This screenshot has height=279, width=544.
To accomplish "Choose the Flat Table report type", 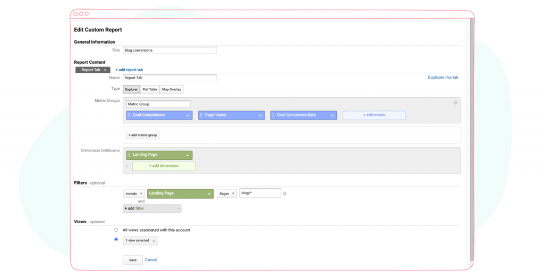I will [x=150, y=89].
